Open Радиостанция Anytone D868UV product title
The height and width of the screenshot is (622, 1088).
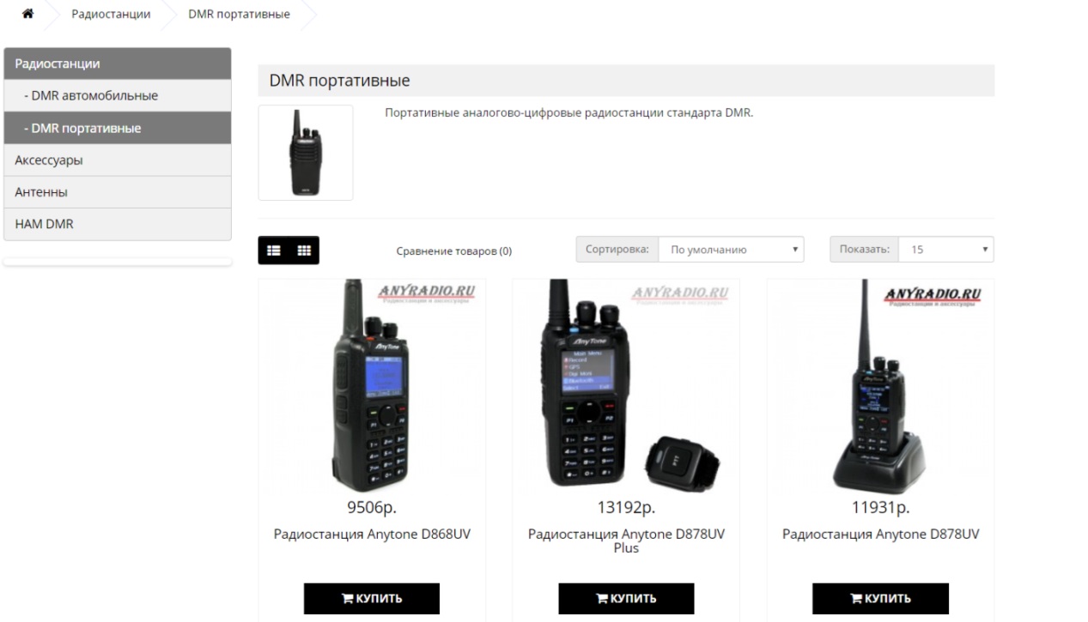click(x=372, y=534)
